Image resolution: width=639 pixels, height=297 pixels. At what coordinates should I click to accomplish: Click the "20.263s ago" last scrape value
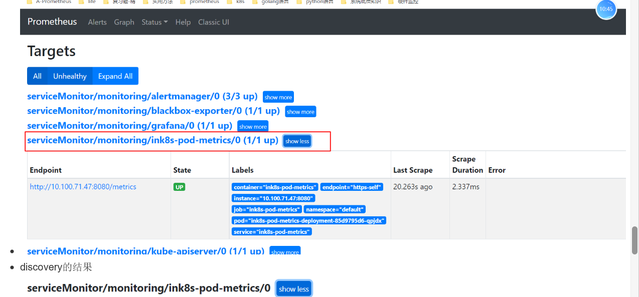tap(413, 187)
